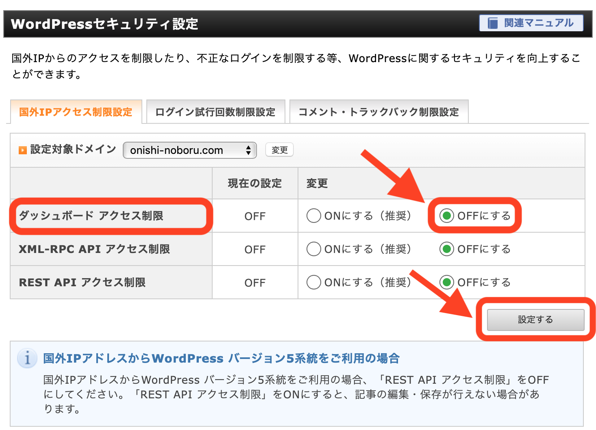Click the info icon in notice box
This screenshot has height=430, width=596.
tap(27, 359)
